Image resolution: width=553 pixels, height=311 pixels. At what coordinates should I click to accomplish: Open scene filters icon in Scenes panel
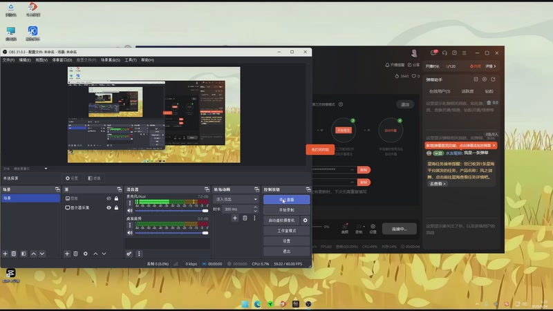[24, 254]
